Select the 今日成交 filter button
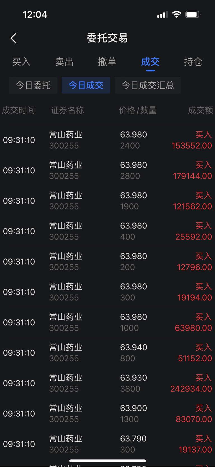The height and width of the screenshot is (467, 215). click(x=86, y=85)
